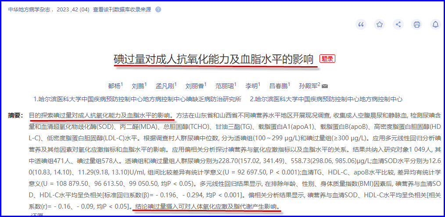Open author 刘鹏 profile
Screen dimensions: 445x217
click(x=138, y=86)
